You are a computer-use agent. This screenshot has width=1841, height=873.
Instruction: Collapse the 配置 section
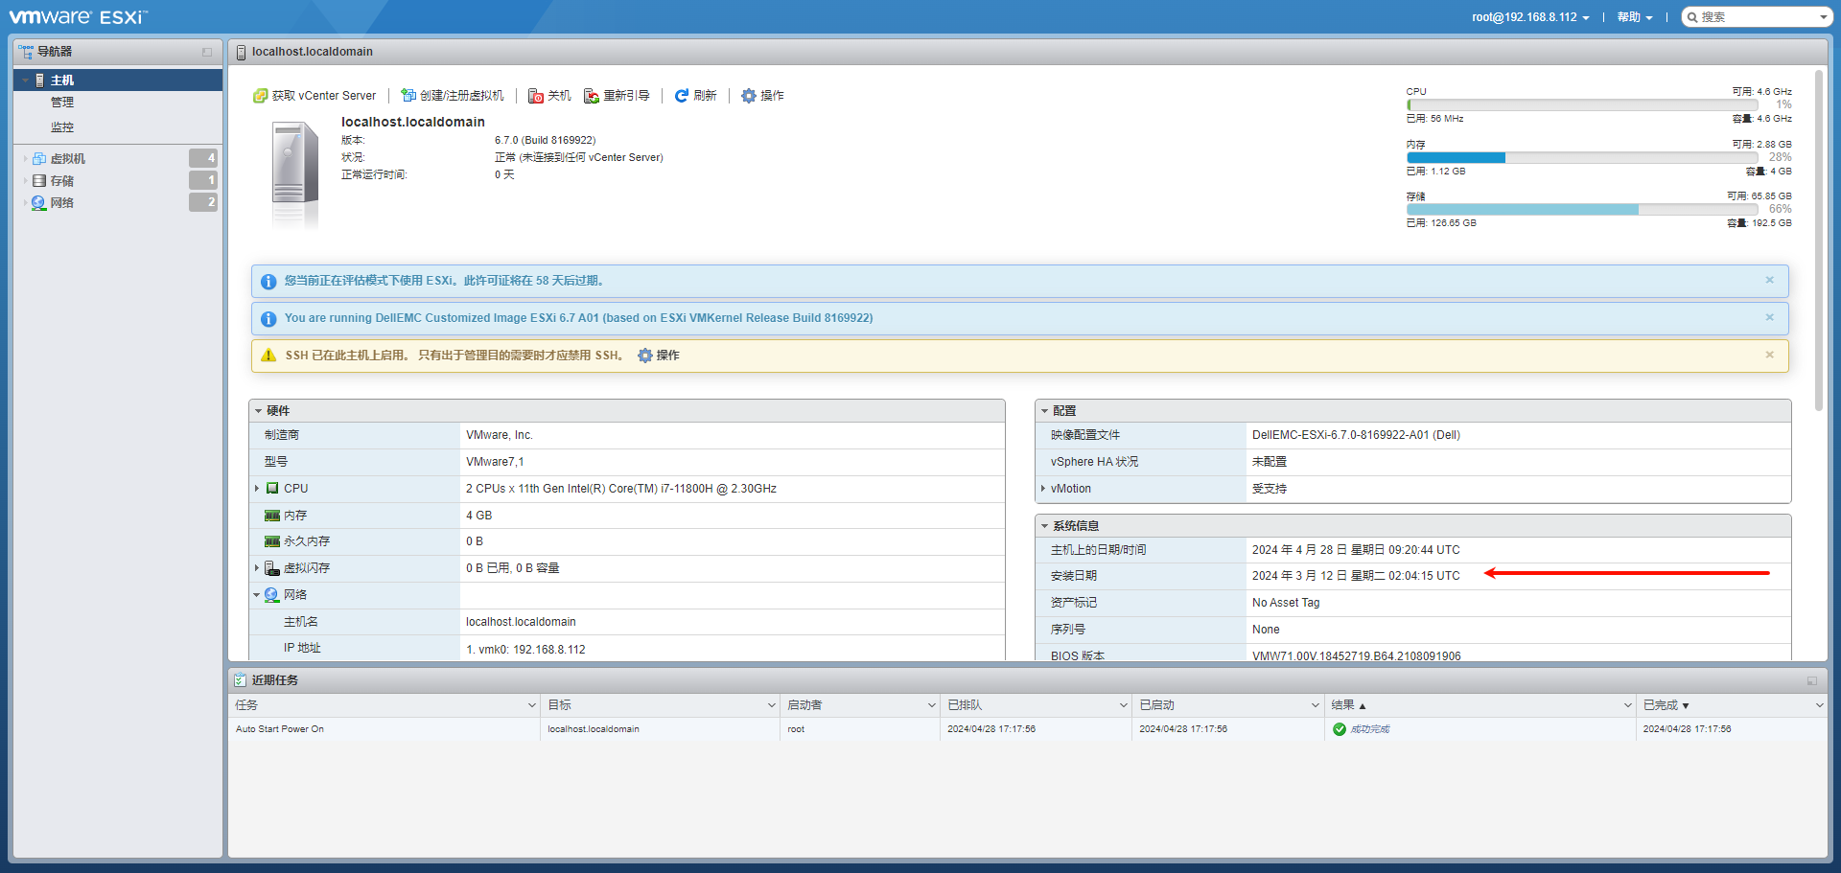pos(1044,411)
